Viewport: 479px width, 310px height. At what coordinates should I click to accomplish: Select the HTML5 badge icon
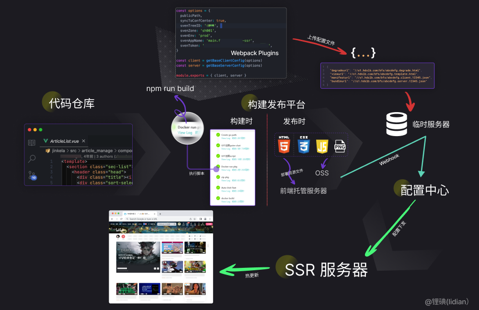click(x=284, y=146)
